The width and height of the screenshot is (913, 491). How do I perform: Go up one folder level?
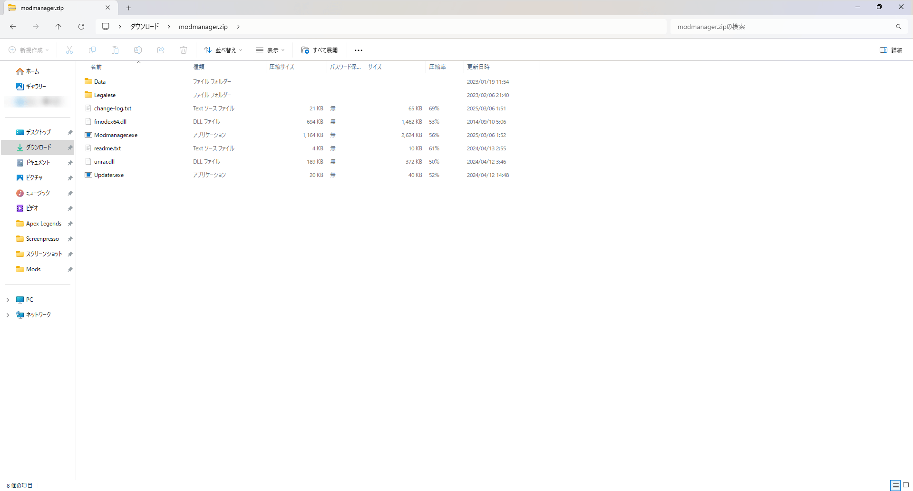point(58,27)
